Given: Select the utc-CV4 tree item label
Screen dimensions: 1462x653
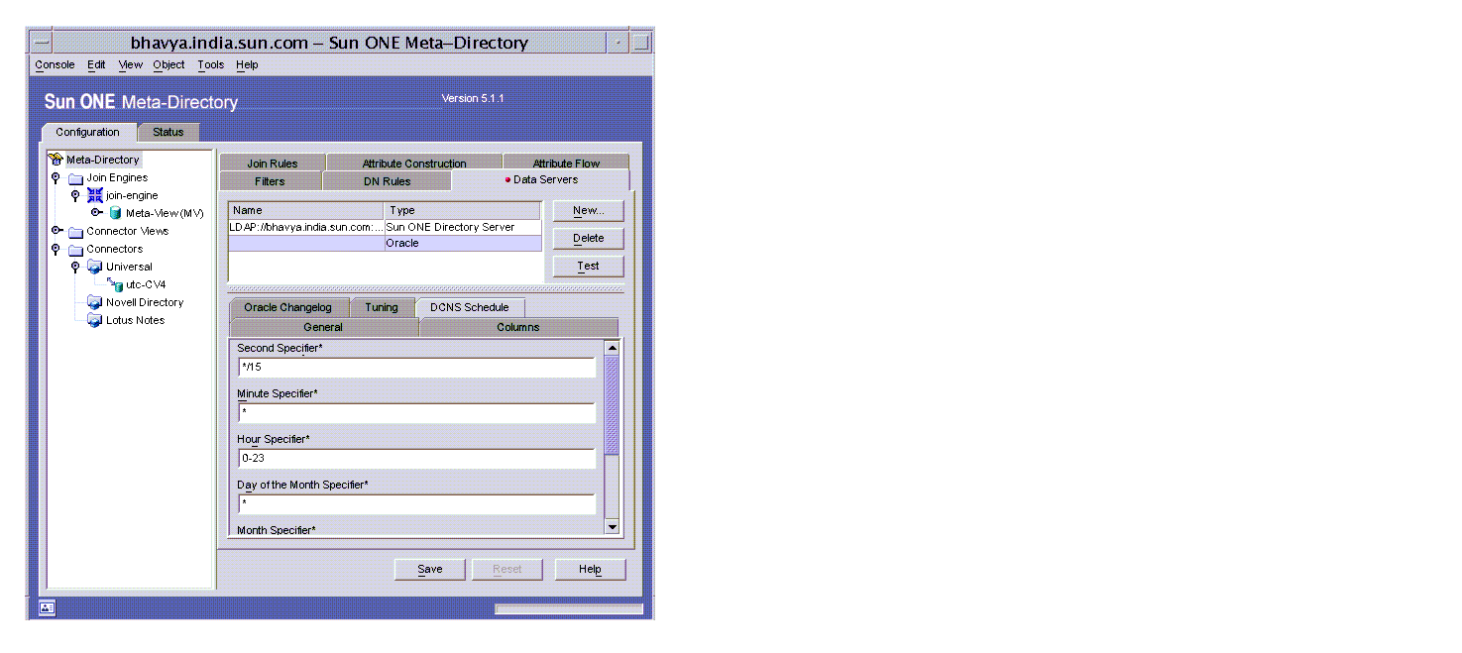Looking at the screenshot, I should point(146,285).
